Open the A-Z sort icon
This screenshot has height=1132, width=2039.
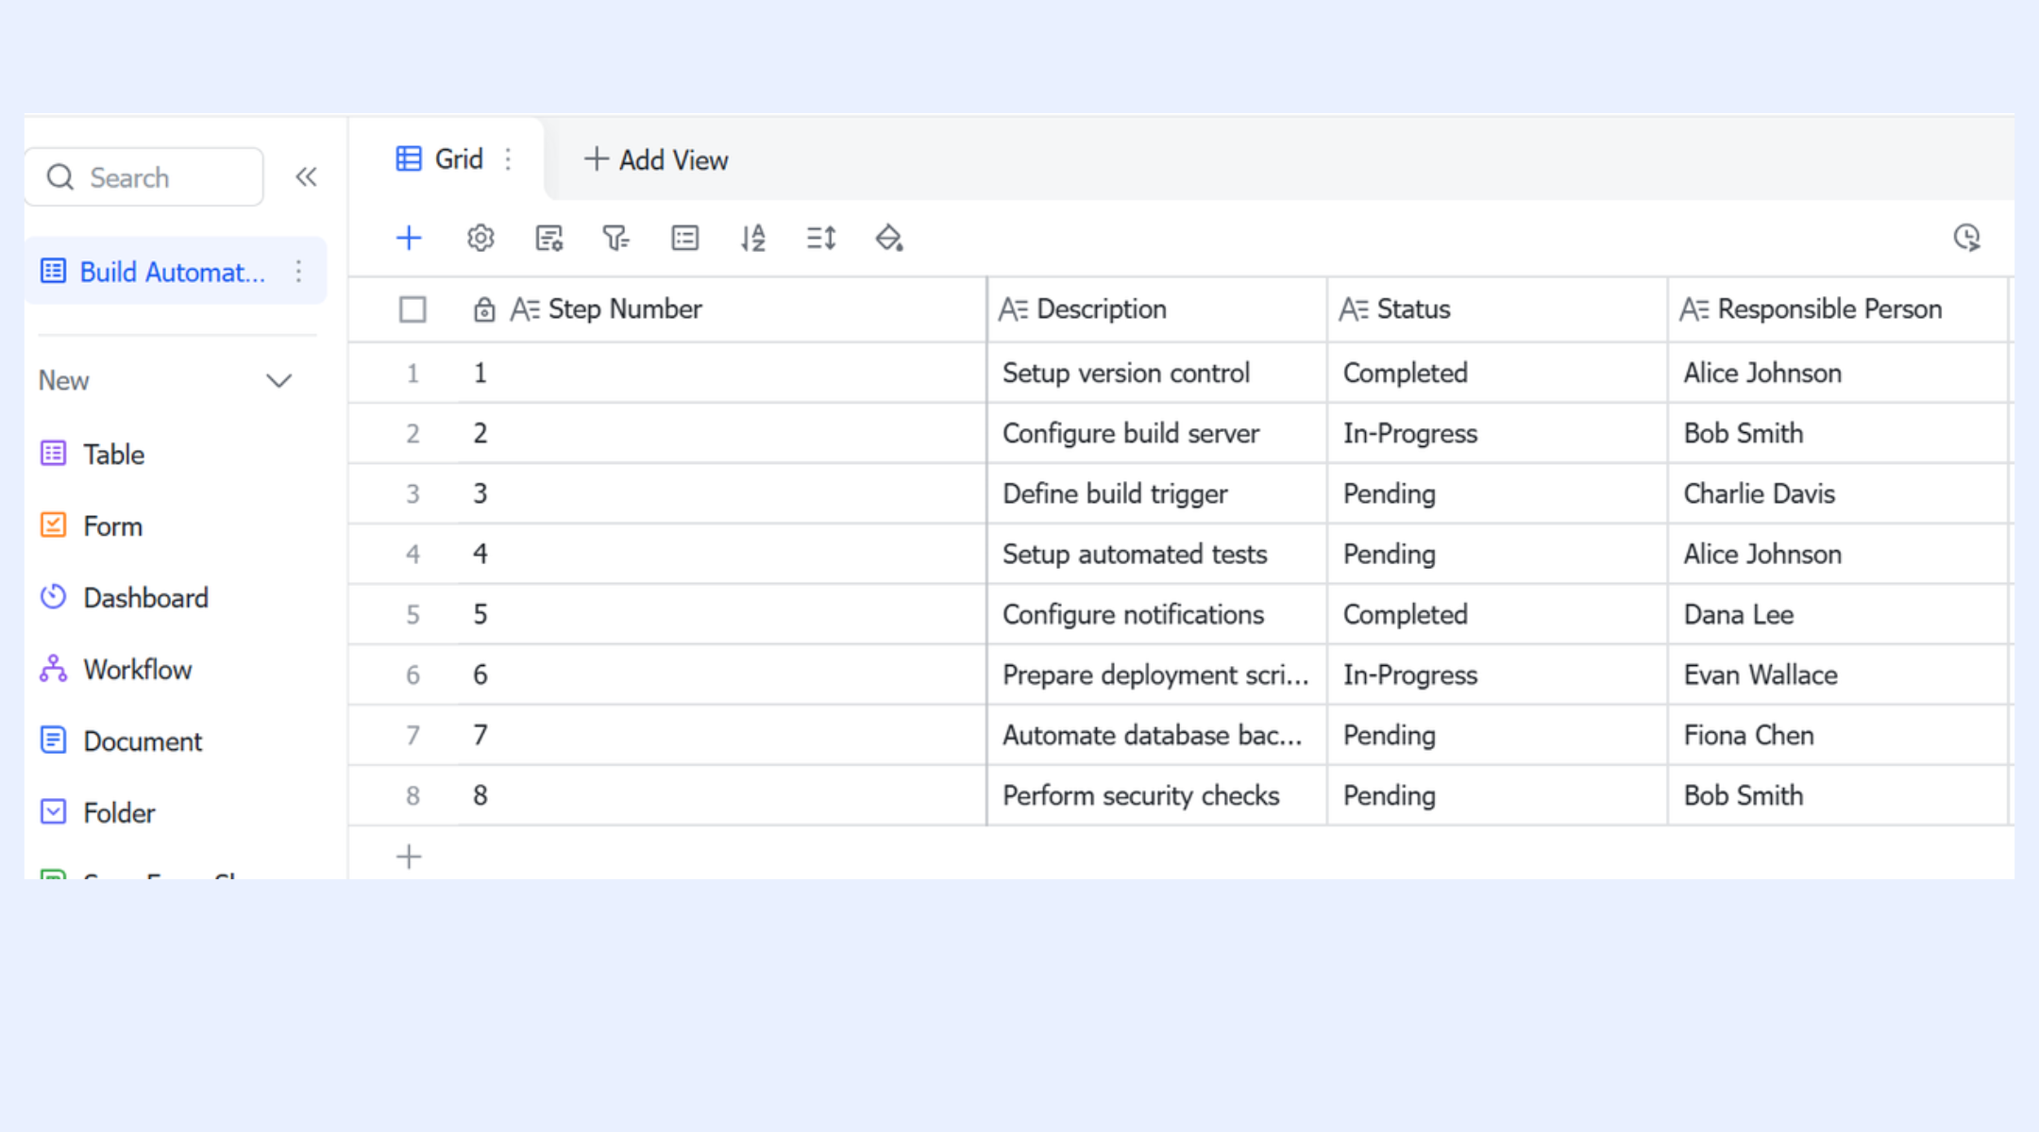(753, 238)
